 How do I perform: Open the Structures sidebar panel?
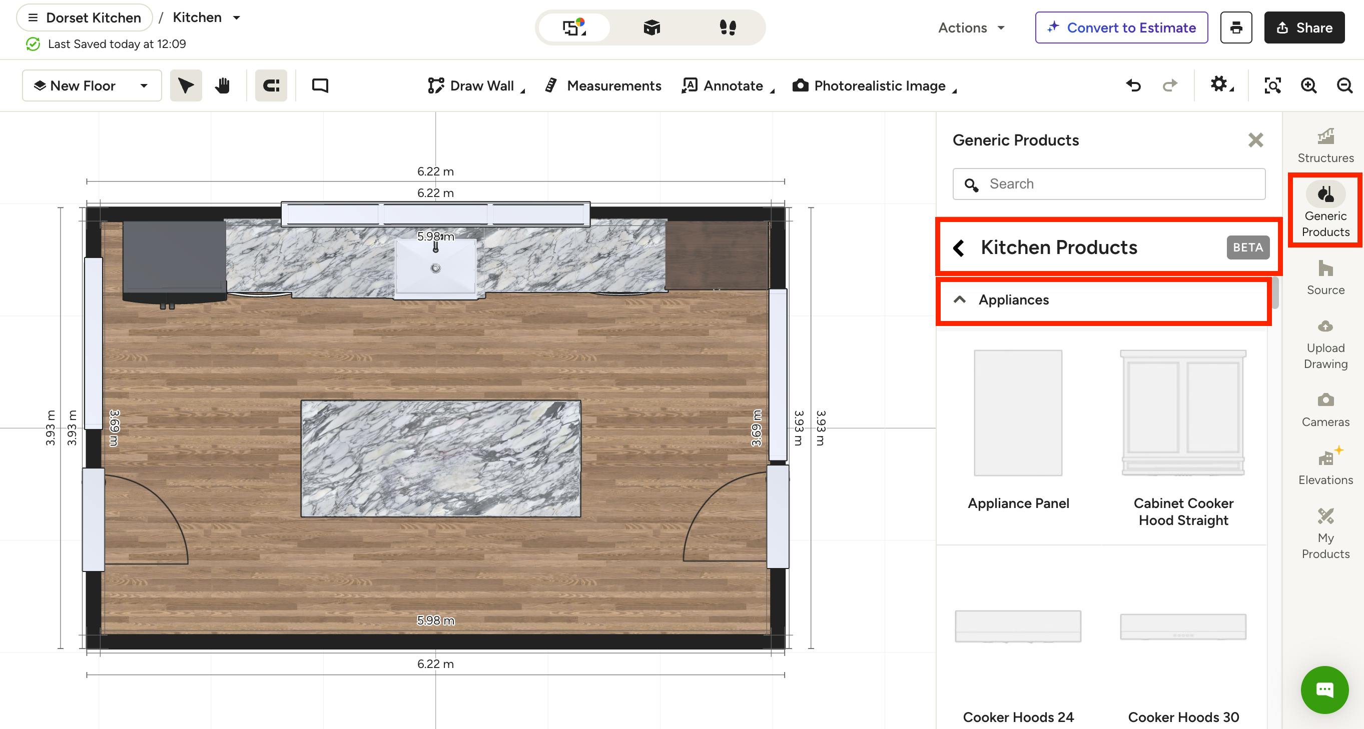pos(1325,145)
